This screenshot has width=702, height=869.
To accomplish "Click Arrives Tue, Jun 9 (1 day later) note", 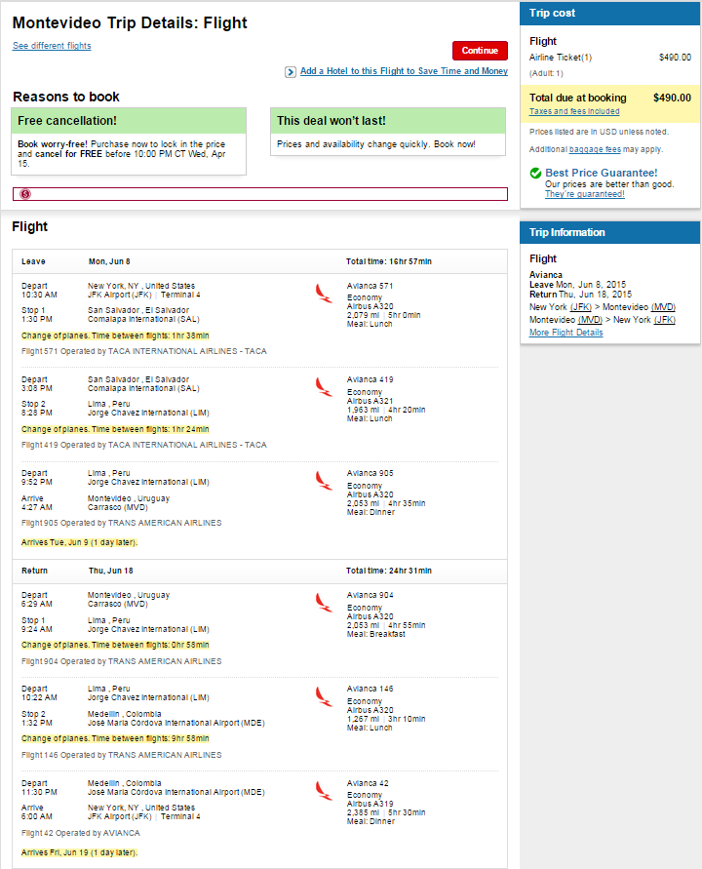I will (79, 542).
